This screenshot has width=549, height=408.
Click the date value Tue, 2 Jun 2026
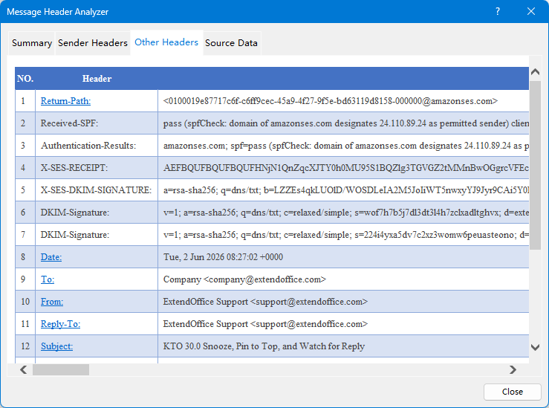pos(223,257)
